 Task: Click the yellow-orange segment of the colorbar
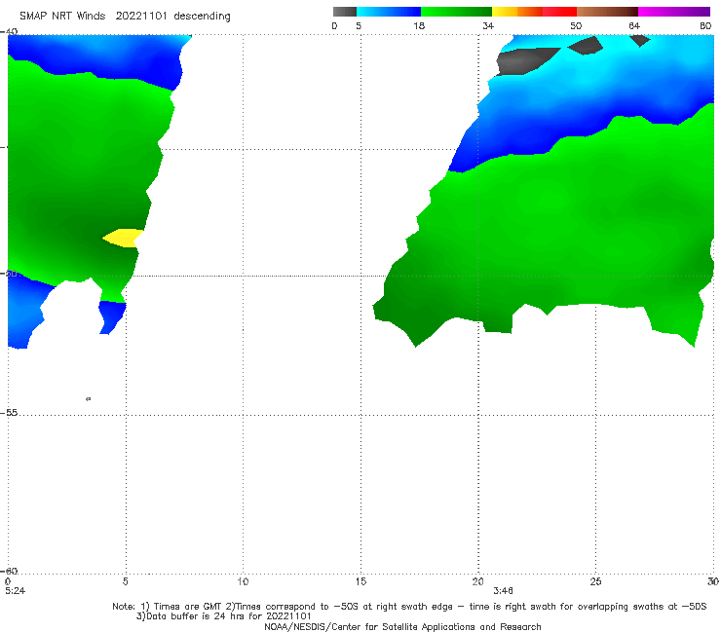pyautogui.click(x=517, y=12)
